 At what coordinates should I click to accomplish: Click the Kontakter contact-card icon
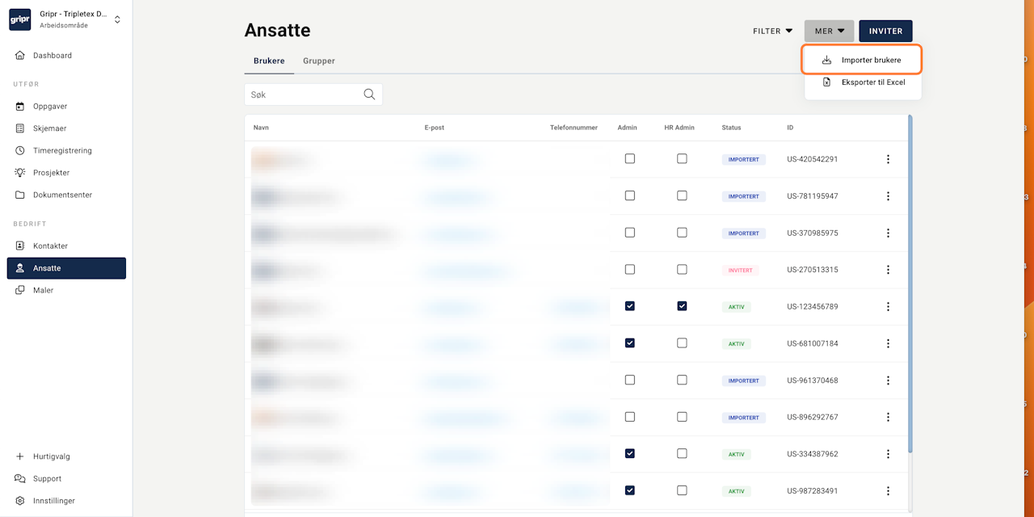(x=20, y=246)
